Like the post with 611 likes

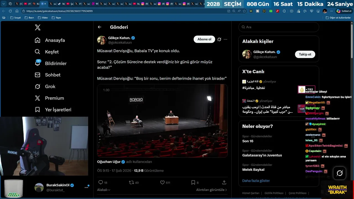165,182
